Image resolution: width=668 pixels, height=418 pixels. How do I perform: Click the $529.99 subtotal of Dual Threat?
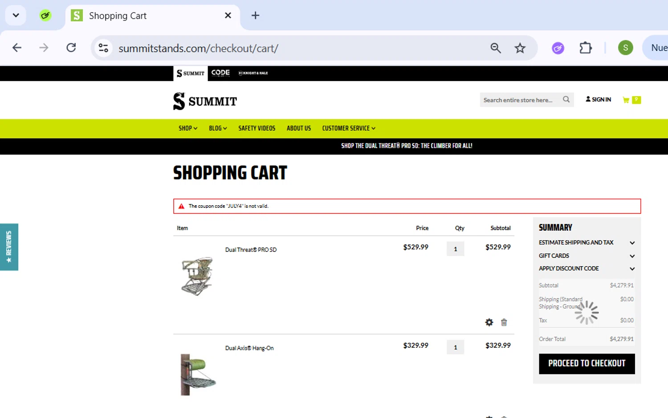tap(498, 247)
